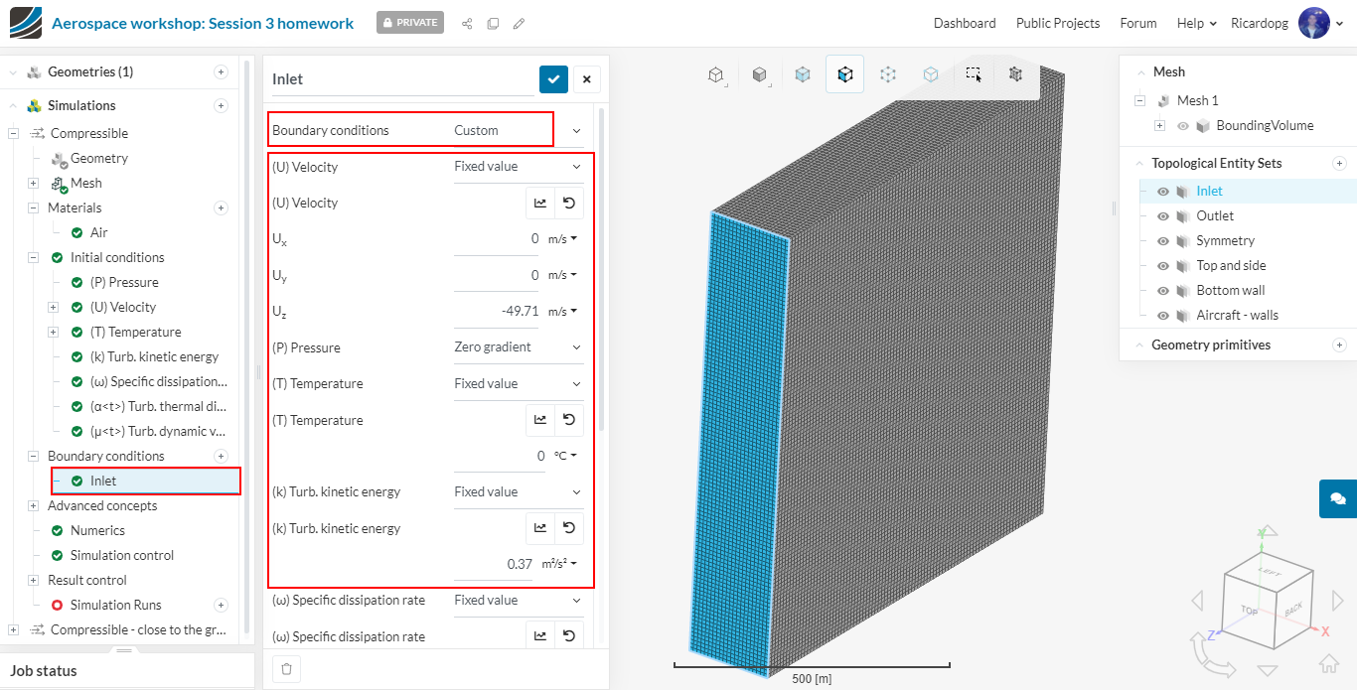Reset the (U) Velocity value
The height and width of the screenshot is (690, 1357).
click(x=569, y=203)
